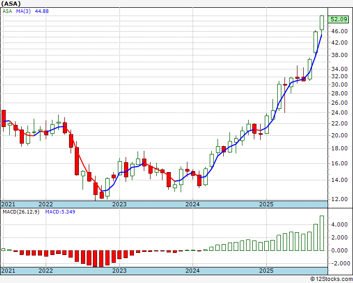Click 2024 on the MACD timeline

tap(193, 271)
